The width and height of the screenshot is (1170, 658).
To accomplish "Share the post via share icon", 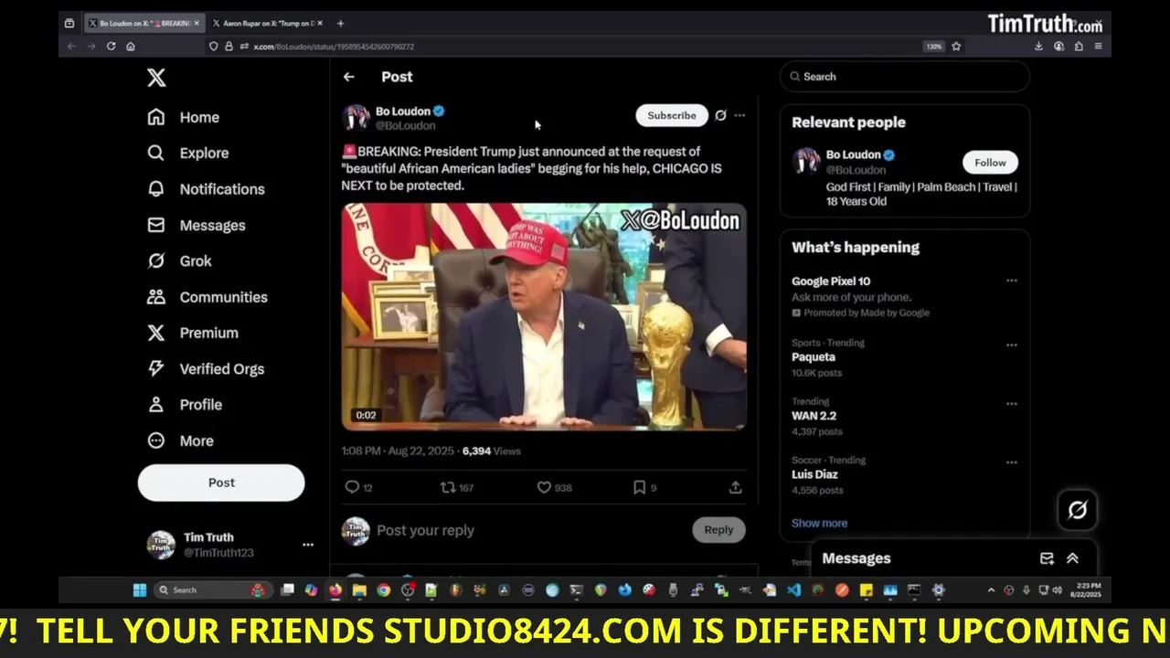I will tap(735, 488).
